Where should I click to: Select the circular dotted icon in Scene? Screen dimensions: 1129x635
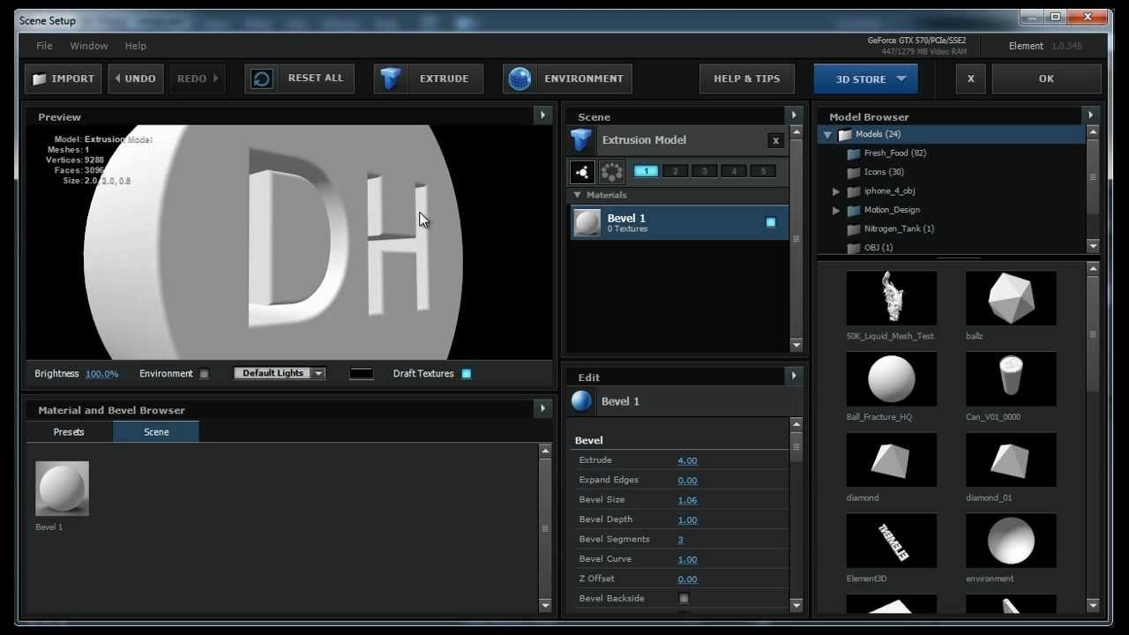point(611,172)
